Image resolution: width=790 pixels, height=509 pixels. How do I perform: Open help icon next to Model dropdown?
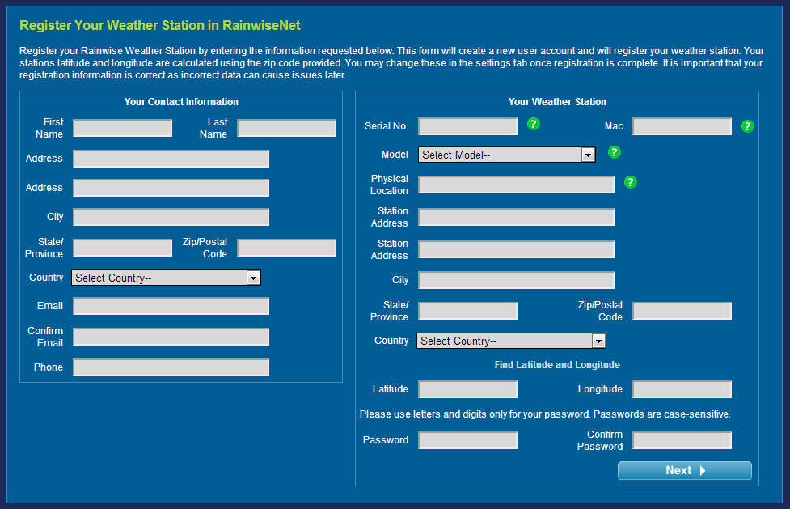(614, 152)
